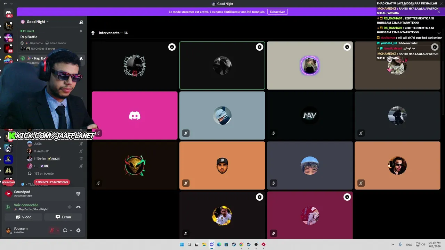Select the MAY Project speaker tile
The width and height of the screenshot is (445, 250).
(310, 116)
